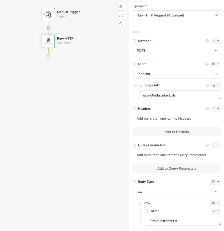Select the Raw HTTP Mad Mimi step icon
This screenshot has width=224, height=231.
click(x=48, y=41)
